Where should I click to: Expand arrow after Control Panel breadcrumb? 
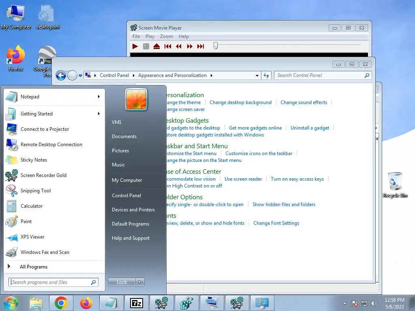pyautogui.click(x=133, y=75)
